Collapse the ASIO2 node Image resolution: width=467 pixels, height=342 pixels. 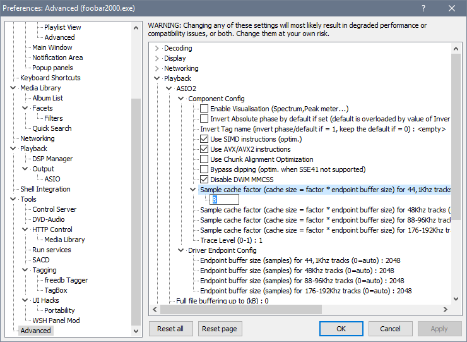tap(169, 89)
